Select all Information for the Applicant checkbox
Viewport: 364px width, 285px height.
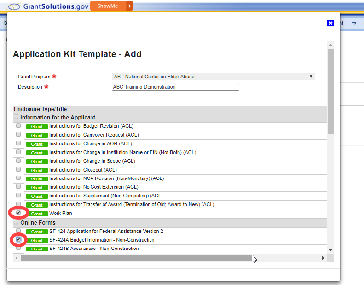(17, 117)
